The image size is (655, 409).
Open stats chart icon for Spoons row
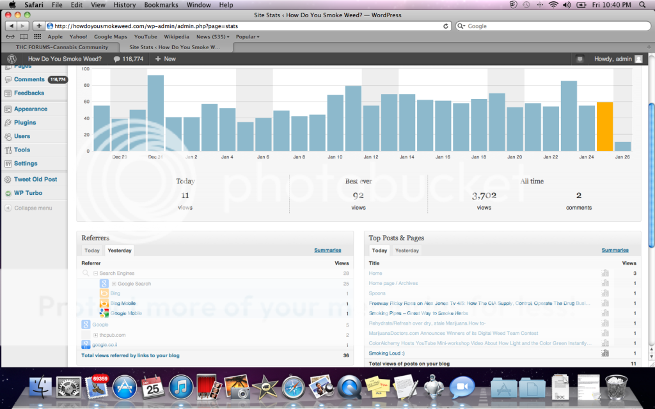point(605,293)
